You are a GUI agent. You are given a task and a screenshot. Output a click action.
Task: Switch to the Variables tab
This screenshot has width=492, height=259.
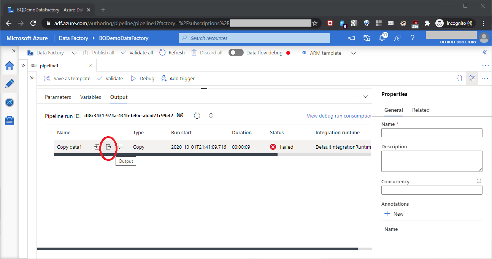[x=90, y=97]
